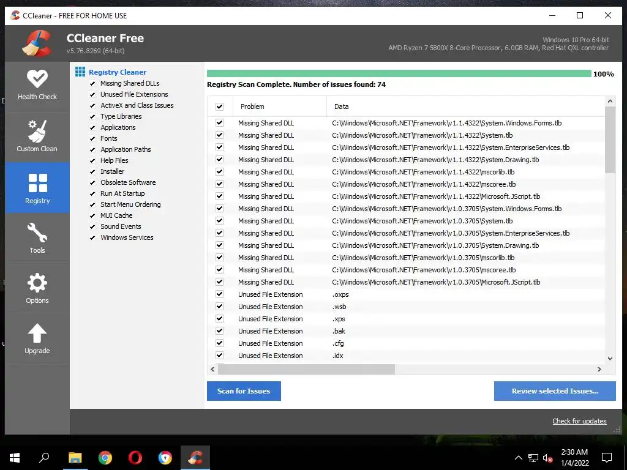627x470 pixels.
Task: Select the .idx extension row
Action: [x=406, y=356]
